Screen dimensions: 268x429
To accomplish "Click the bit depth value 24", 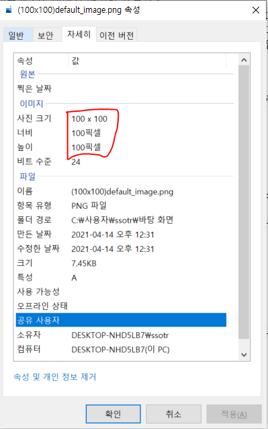I will [x=76, y=162].
